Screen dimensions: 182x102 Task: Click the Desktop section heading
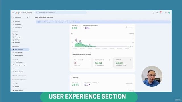[75, 78]
